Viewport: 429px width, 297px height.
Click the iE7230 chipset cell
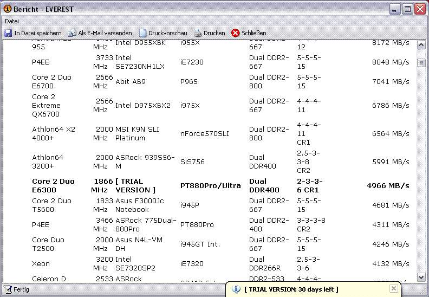tap(192, 62)
